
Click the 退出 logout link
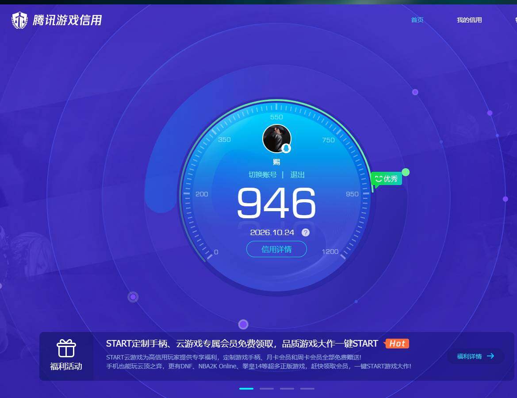coord(297,174)
